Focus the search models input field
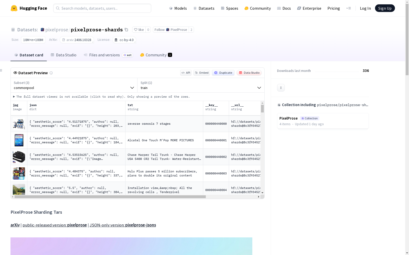The width and height of the screenshot is (409, 255). (x=102, y=8)
